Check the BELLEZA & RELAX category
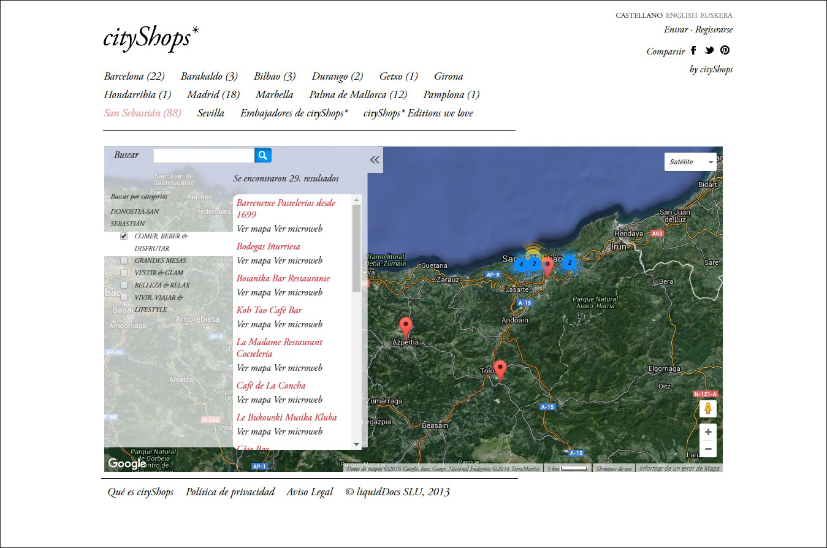 (x=124, y=285)
